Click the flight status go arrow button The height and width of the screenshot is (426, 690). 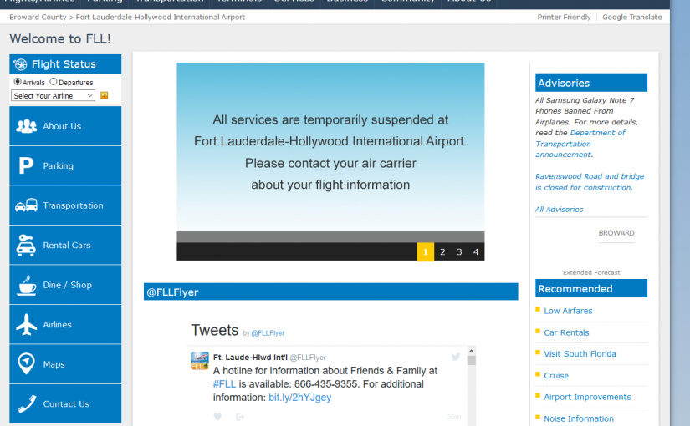pyautogui.click(x=105, y=96)
